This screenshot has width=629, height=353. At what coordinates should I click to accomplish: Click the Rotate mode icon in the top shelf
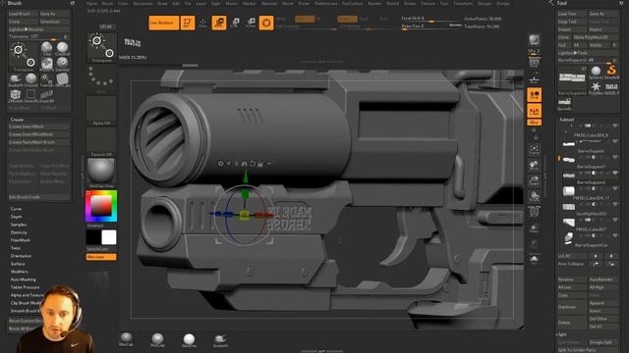(x=251, y=23)
